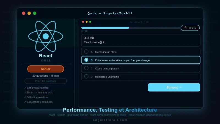
Task: Click 'Explications détaillées' feature line
Action: point(38,102)
